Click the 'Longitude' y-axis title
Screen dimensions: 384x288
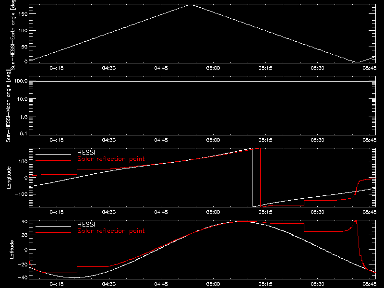pyautogui.click(x=9, y=178)
